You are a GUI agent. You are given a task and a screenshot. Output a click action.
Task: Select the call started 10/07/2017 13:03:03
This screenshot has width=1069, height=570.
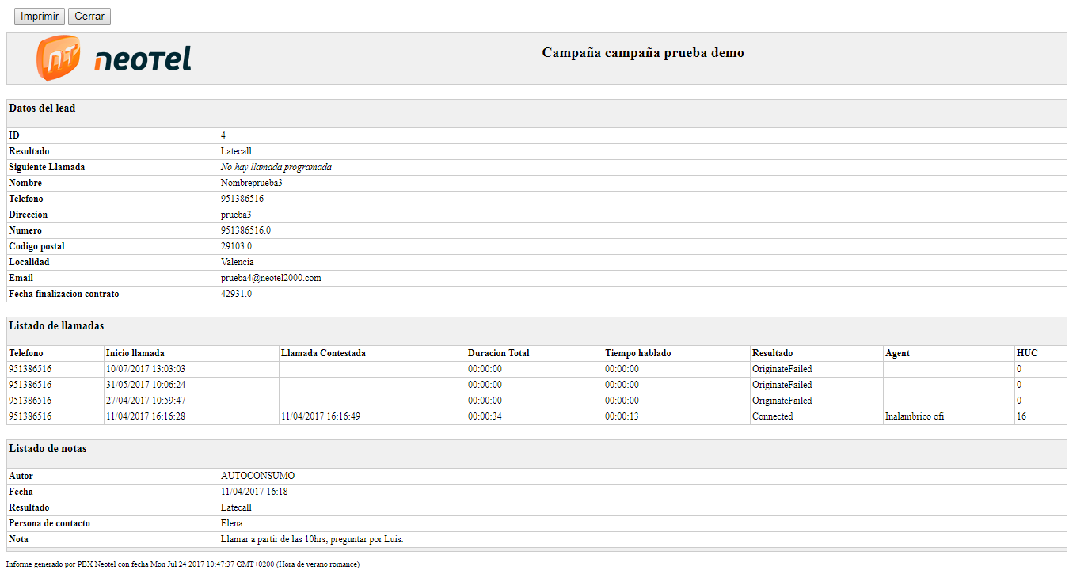(146, 369)
